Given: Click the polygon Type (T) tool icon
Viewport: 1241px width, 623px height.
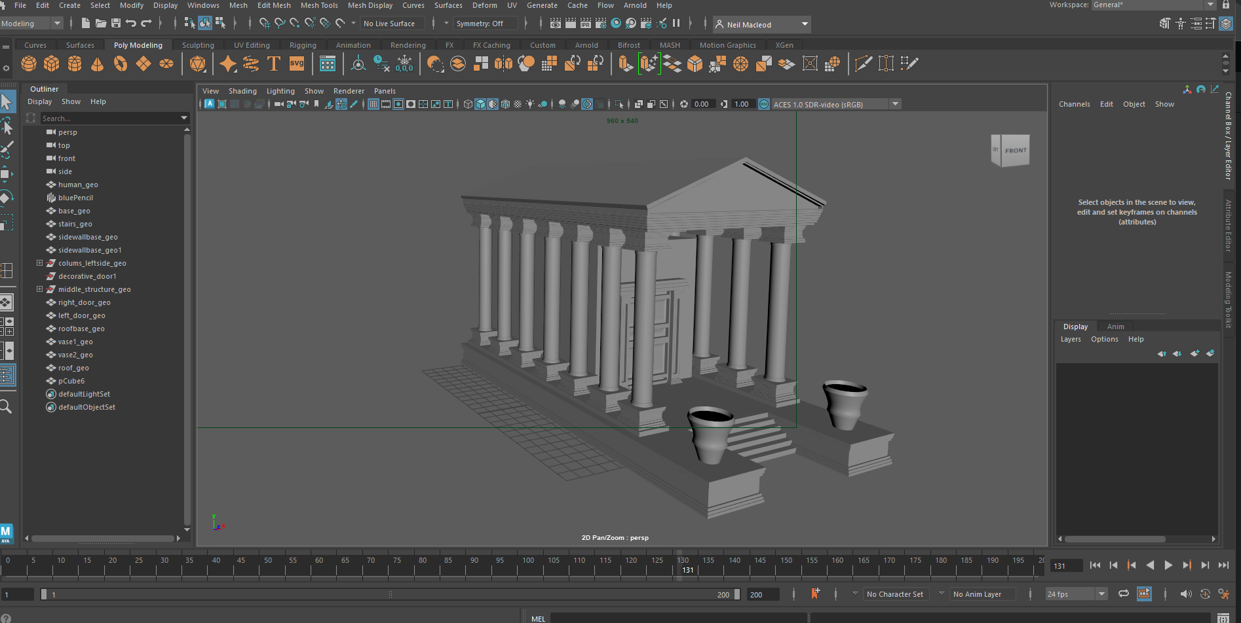Looking at the screenshot, I should [274, 63].
